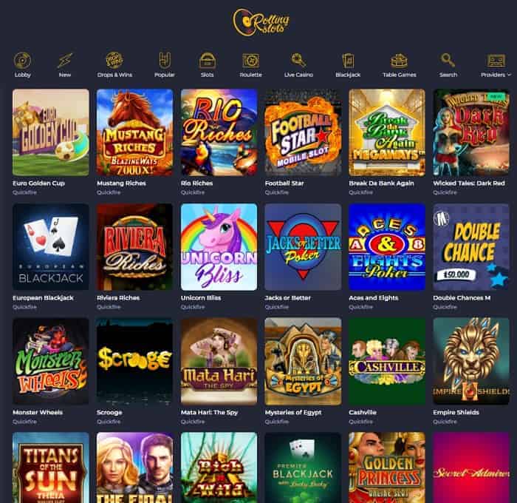Viewport: 517px width, 503px height.
Task: Click the Rolling Slots logo
Action: [261, 21]
